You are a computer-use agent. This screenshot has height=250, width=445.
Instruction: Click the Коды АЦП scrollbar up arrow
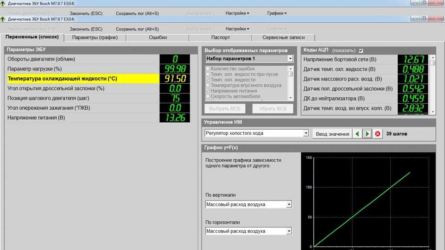(433, 57)
